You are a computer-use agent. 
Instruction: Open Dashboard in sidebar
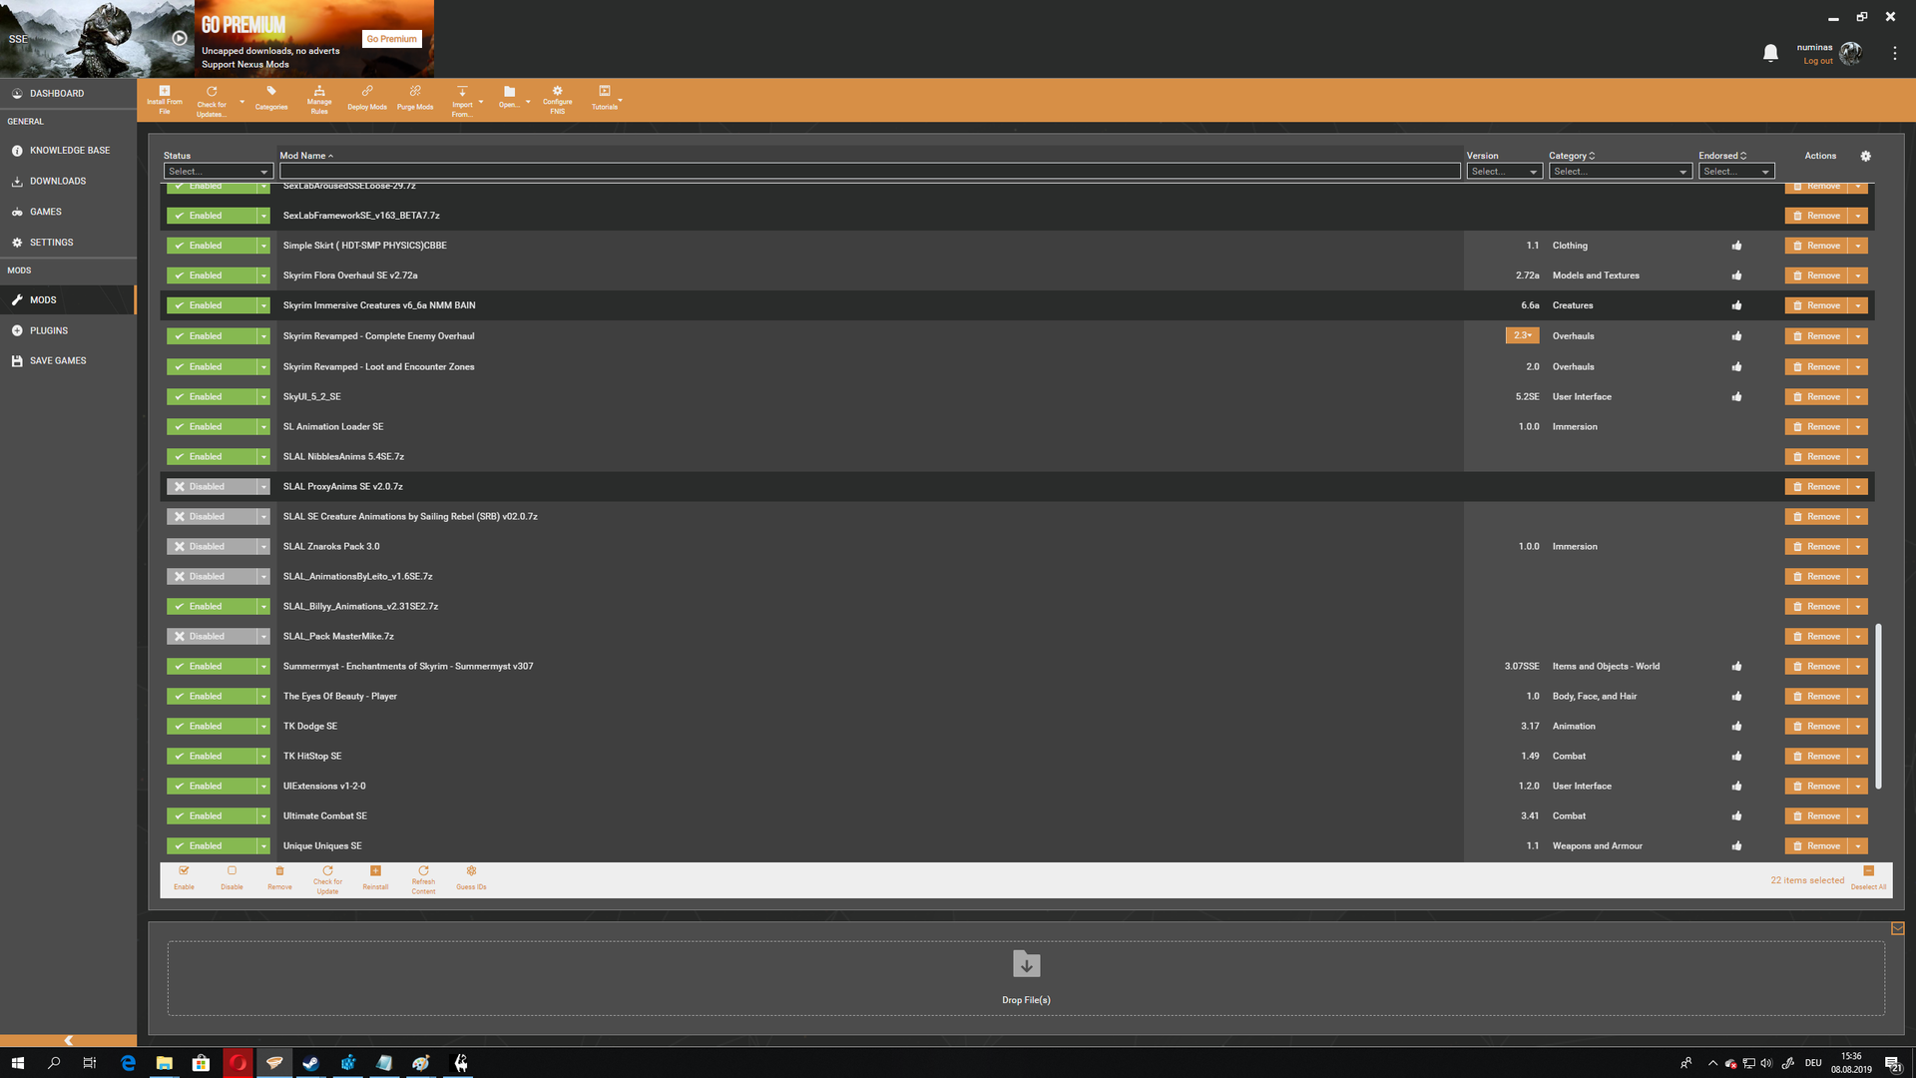[68, 93]
